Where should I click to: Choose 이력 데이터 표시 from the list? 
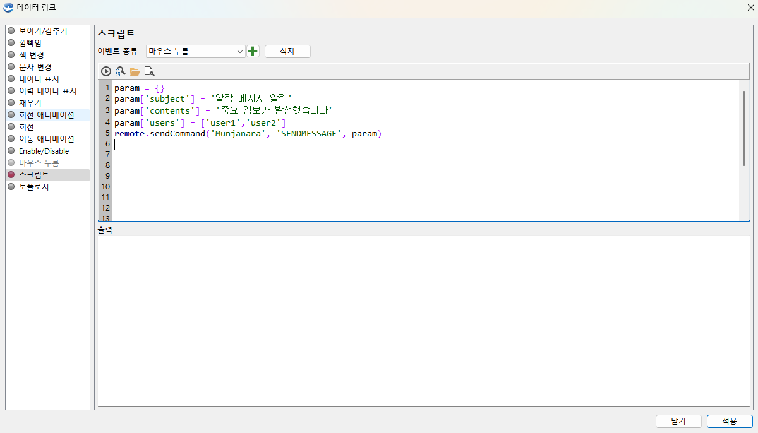[47, 91]
